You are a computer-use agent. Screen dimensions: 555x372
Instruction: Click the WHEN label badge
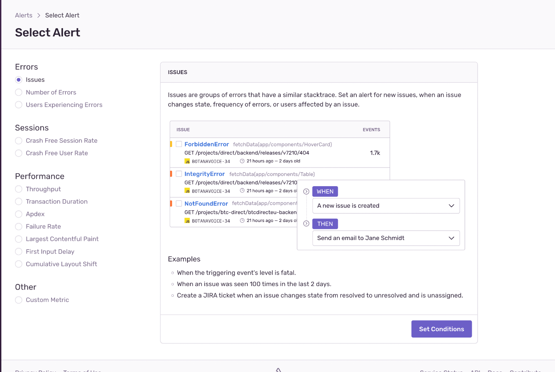pyautogui.click(x=325, y=191)
